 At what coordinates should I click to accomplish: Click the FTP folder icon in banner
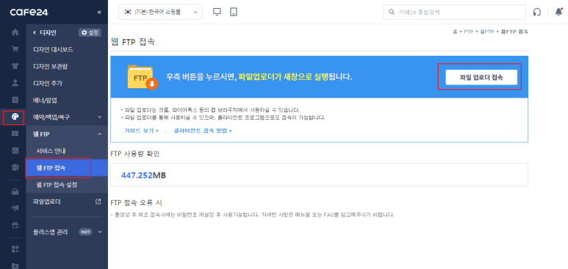click(143, 77)
